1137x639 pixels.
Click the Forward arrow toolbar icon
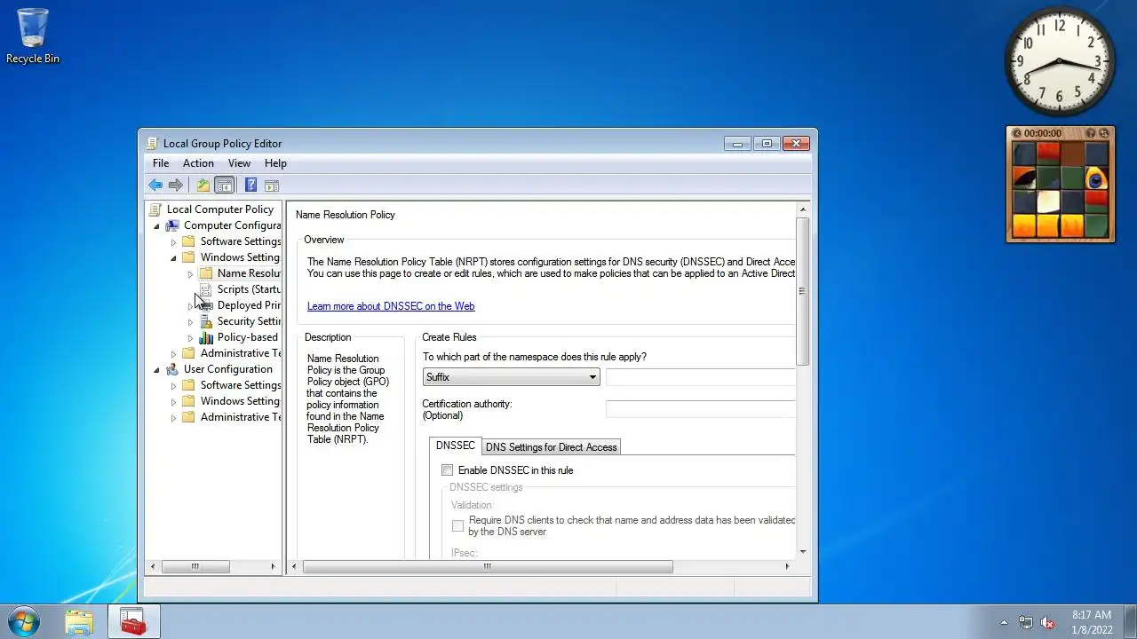[x=176, y=185]
